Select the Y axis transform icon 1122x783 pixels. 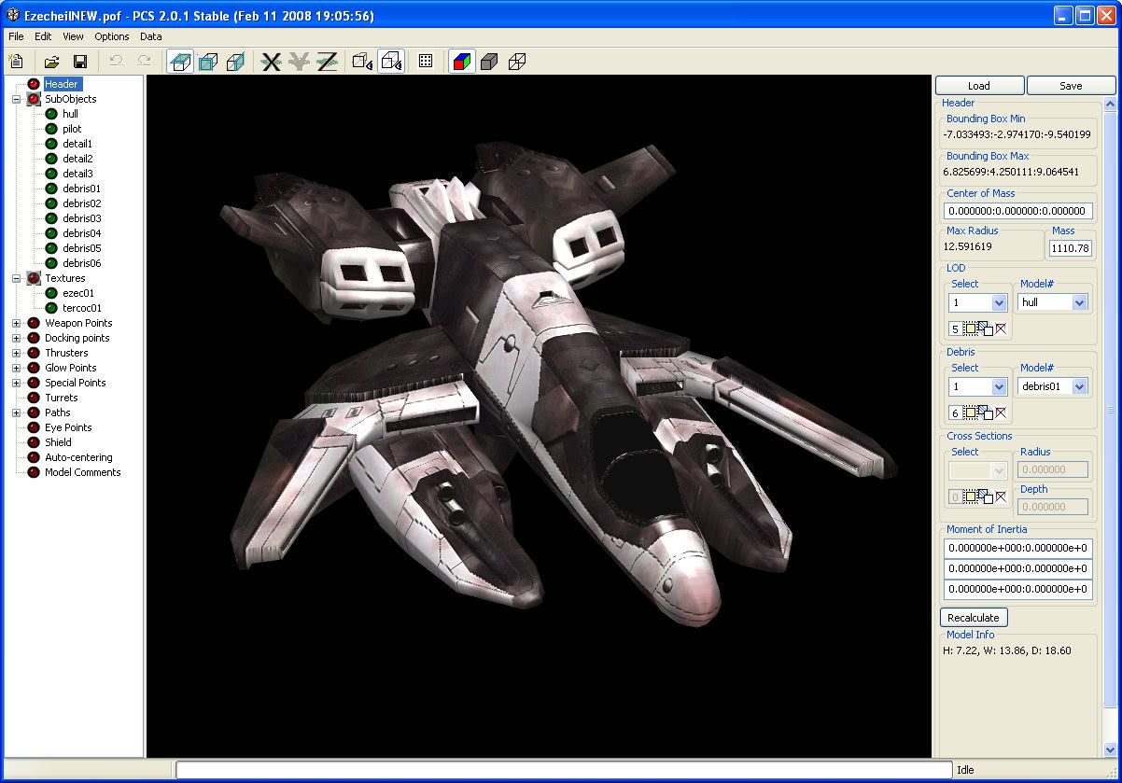pos(299,62)
